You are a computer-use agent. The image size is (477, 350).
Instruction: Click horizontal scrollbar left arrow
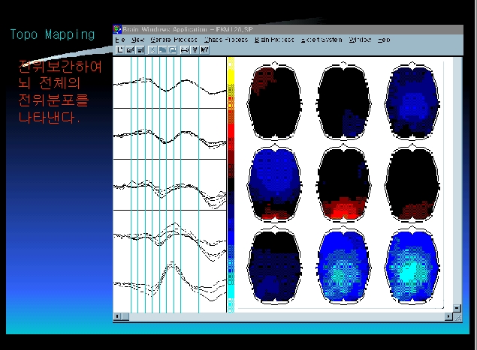[117, 316]
